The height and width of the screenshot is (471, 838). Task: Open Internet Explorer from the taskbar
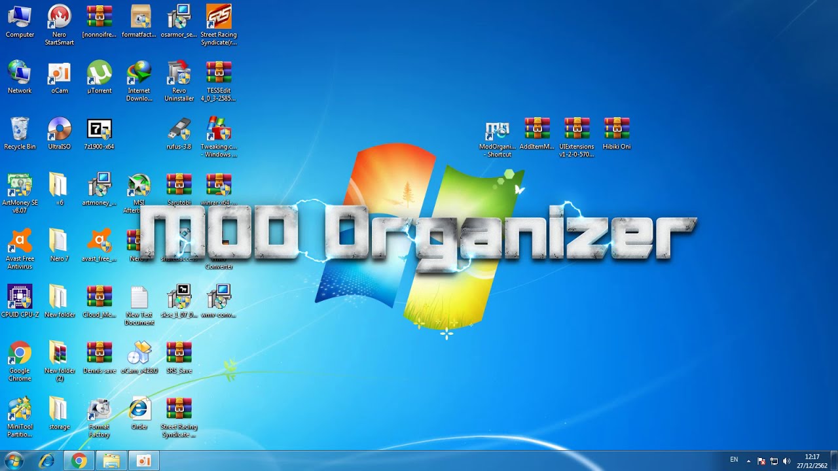46,461
